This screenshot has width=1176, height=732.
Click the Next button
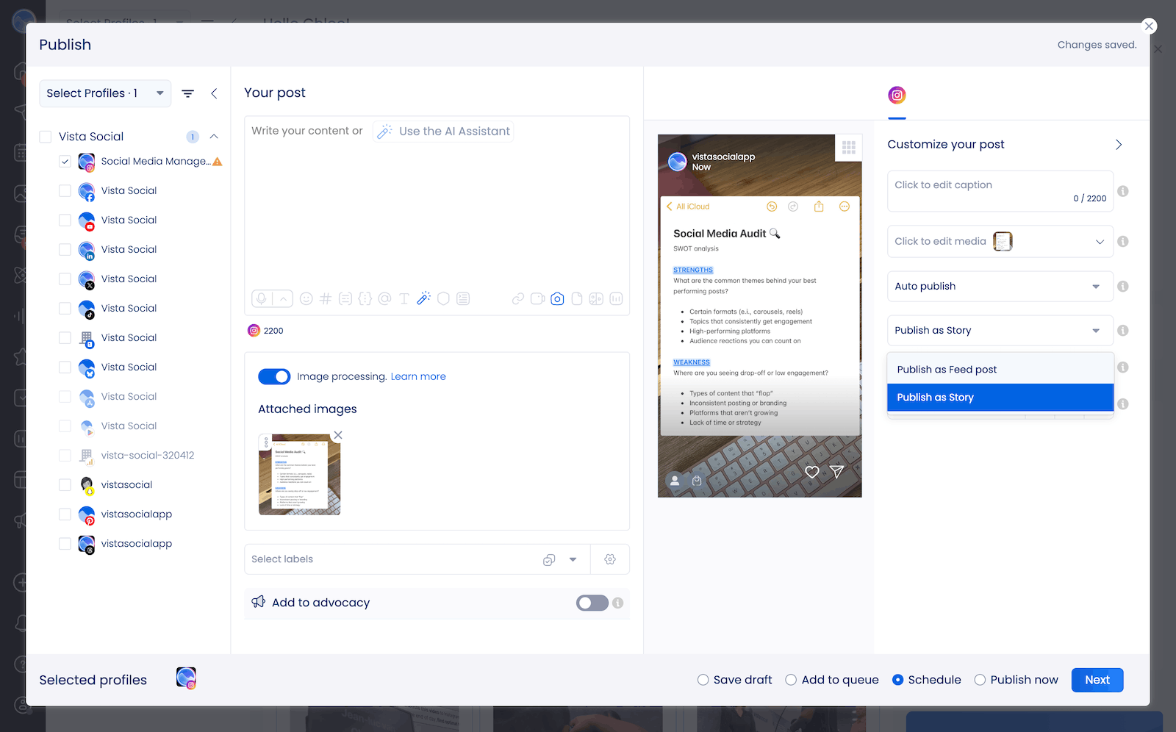[1097, 680]
